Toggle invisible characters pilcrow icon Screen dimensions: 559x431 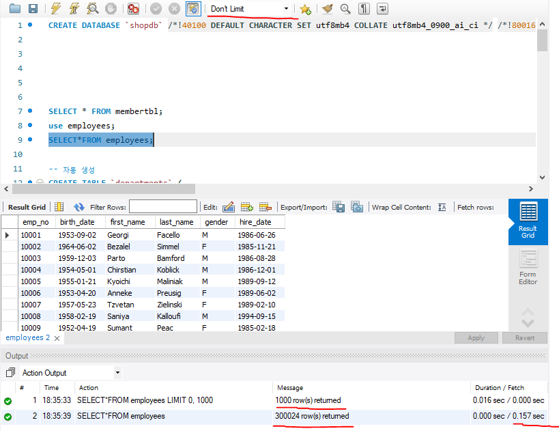(x=364, y=9)
